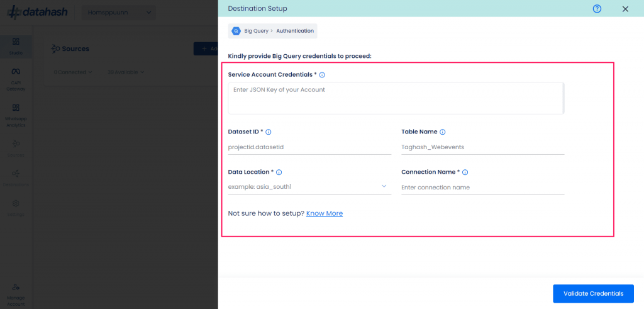Follow the Know More link
This screenshot has height=309, width=644.
click(x=325, y=213)
